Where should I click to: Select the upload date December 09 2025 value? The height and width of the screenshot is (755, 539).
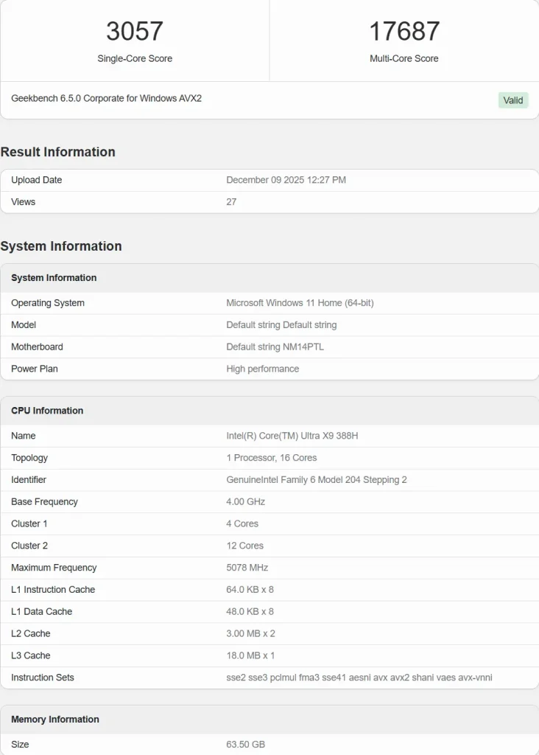coord(286,180)
